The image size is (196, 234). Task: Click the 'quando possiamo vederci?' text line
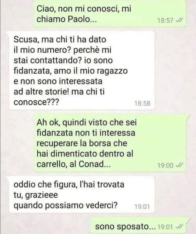(x=65, y=206)
